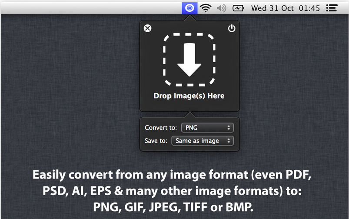Click the arrows on the PNG dropdown

point(229,128)
